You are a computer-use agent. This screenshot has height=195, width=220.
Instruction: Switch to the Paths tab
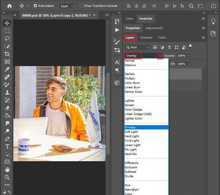pyautogui.click(x=162, y=38)
